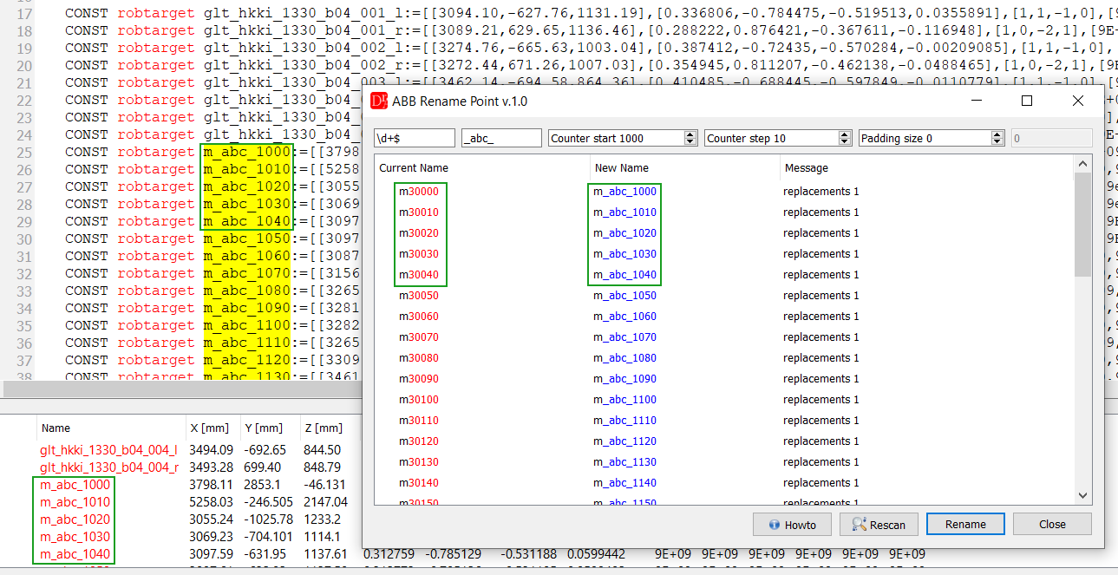The image size is (1118, 575).
Task: Click the Rescan button
Action: pos(879,524)
